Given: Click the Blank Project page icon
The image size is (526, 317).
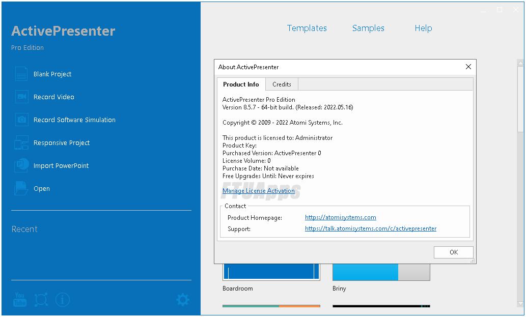Looking at the screenshot, I should 21,74.
